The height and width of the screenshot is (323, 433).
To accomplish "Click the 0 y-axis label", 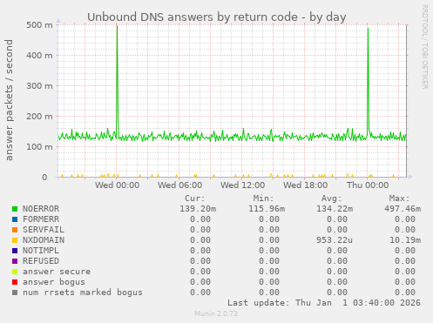I will click(44, 177).
